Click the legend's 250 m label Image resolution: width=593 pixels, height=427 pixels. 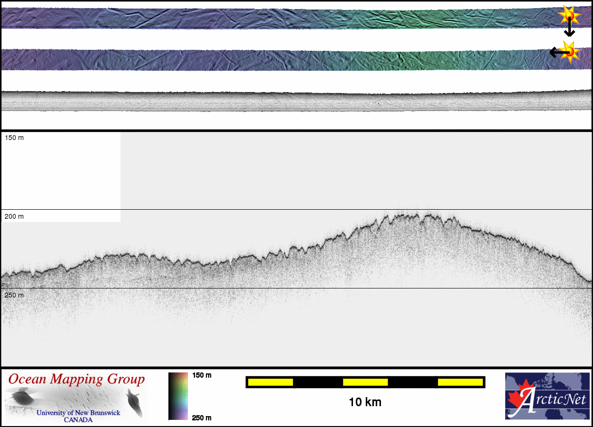coord(202,418)
